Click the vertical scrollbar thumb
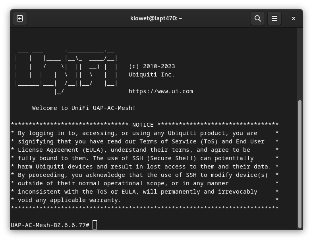This screenshot has height=241, width=313. point(300,163)
